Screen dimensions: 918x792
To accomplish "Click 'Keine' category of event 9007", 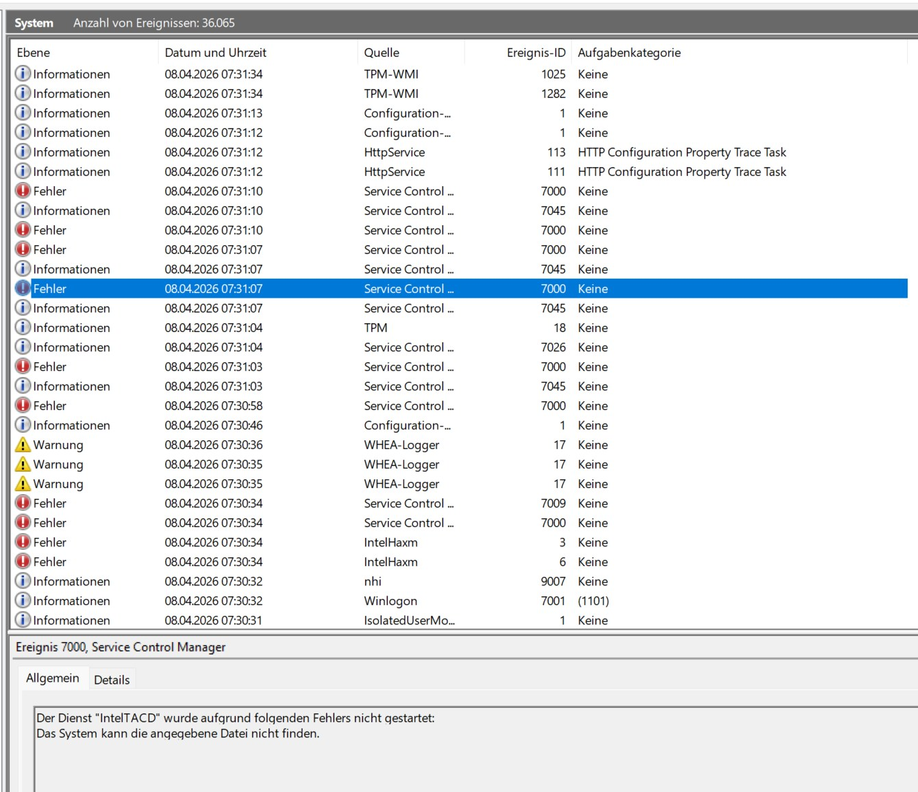I will [x=593, y=581].
